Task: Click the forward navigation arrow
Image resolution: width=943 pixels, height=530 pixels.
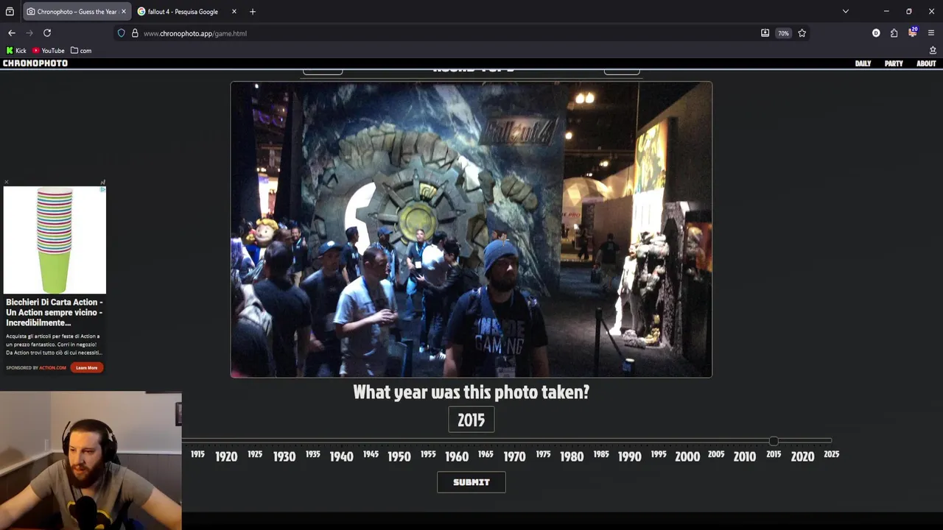Action: tap(29, 33)
